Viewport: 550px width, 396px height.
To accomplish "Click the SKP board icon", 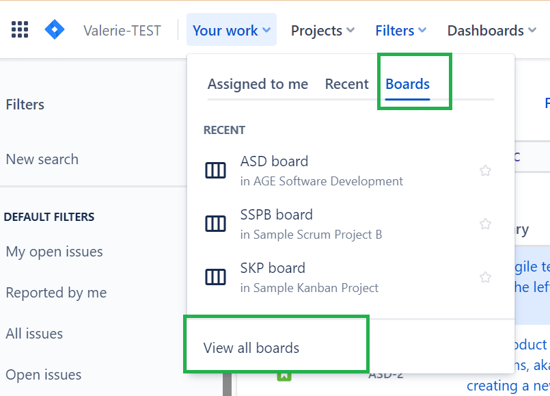I will pos(216,277).
